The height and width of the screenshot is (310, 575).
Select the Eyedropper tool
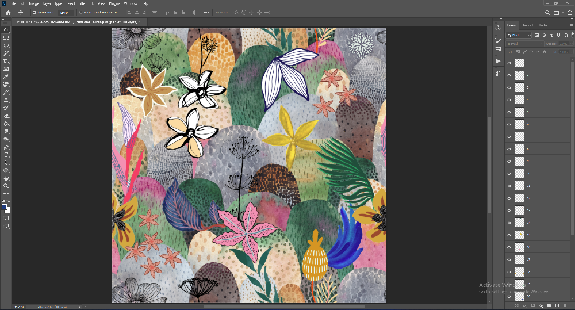[x=6, y=77]
